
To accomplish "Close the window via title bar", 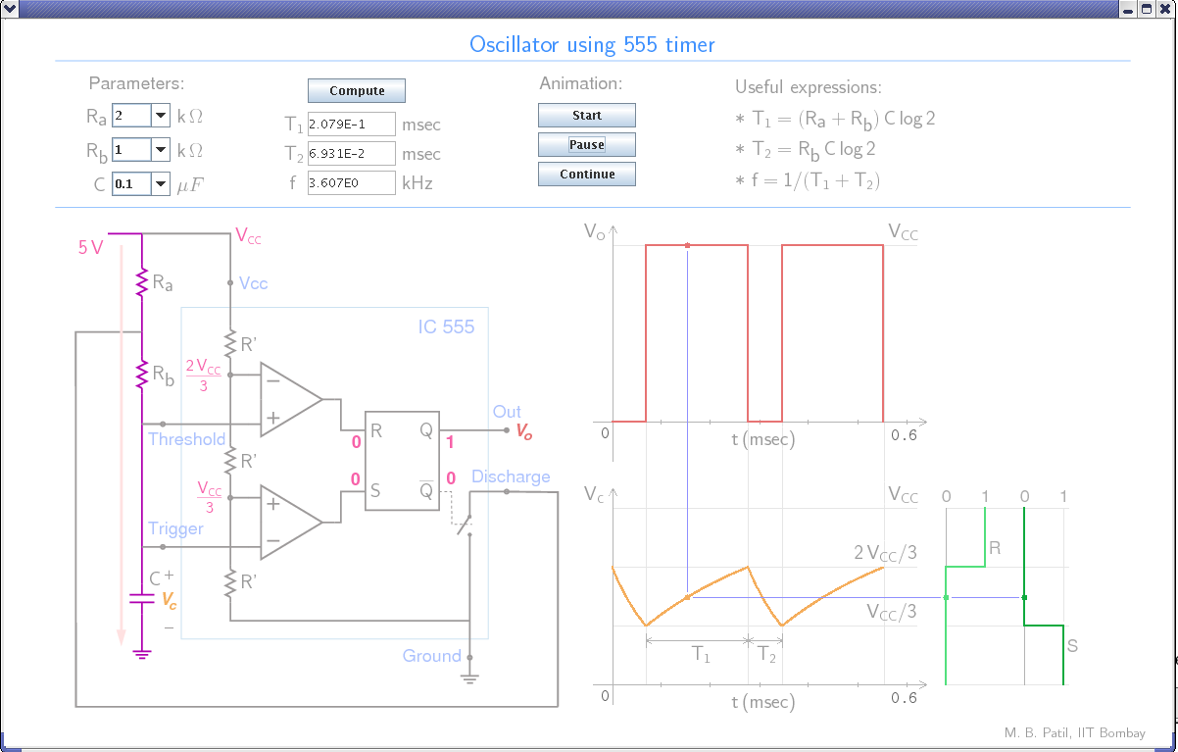I will pyautogui.click(x=1163, y=9).
